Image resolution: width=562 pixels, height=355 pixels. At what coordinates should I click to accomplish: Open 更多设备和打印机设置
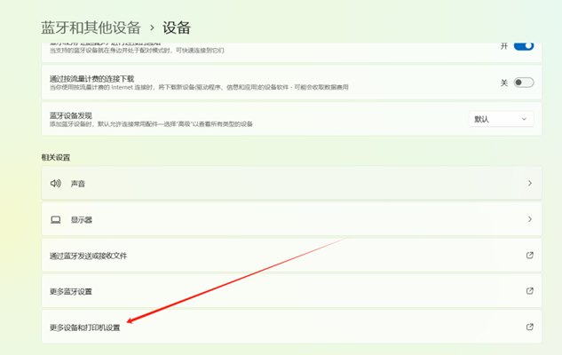84,327
